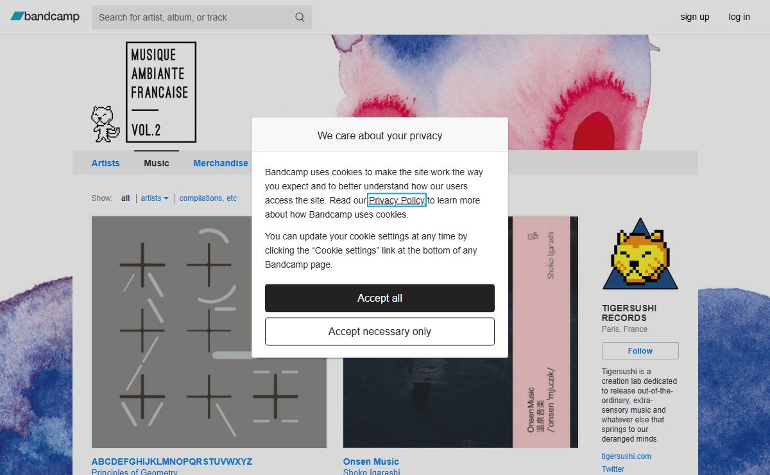Open the Privacy Policy link
Screen dimensions: 770x475
click(397, 200)
